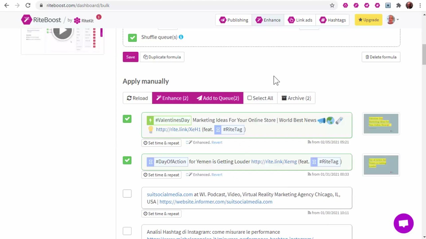The height and width of the screenshot is (239, 426).
Task: Switch to the Enhance tab in the header
Action: point(268,20)
